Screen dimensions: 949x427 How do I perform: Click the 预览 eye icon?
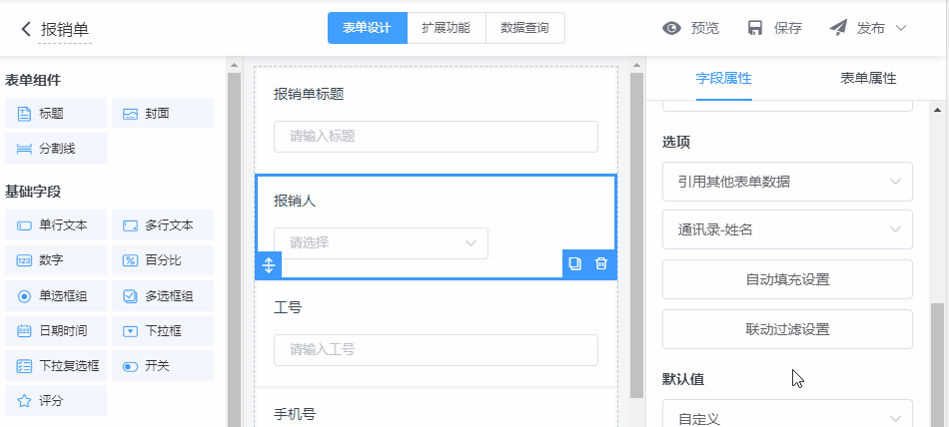point(672,28)
